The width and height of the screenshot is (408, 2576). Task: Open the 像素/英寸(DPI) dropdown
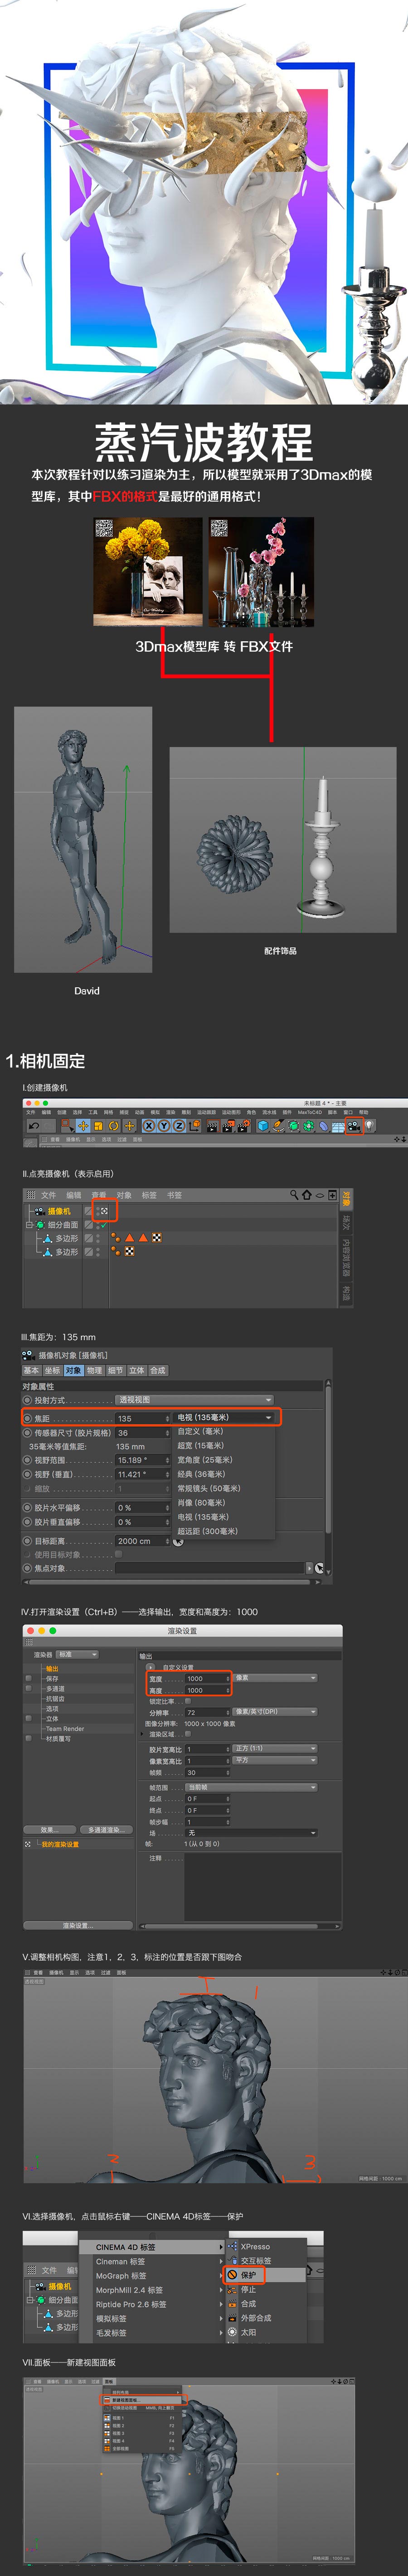tap(275, 1711)
